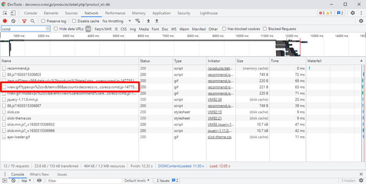Filter requests by Fetch/XHR
This screenshot has width=366, height=184.
103,29
